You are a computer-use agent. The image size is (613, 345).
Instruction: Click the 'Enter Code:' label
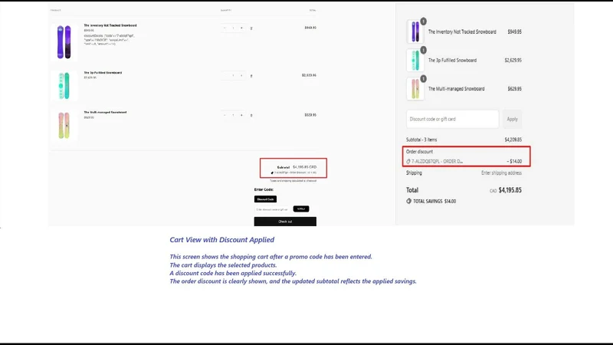pyautogui.click(x=264, y=189)
